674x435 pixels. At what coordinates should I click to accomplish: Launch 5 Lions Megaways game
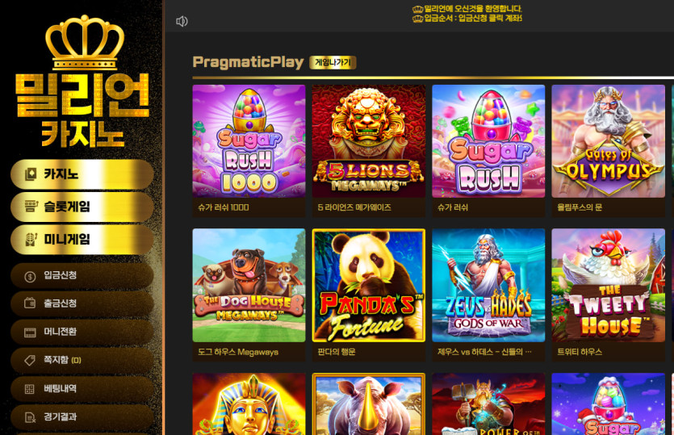[x=368, y=141]
